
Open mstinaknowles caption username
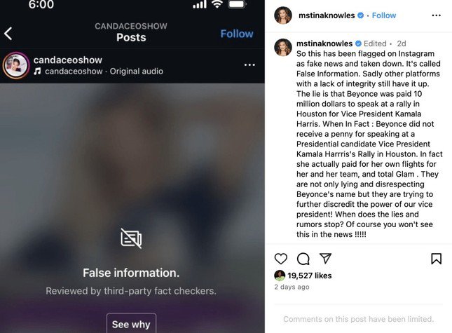[x=324, y=43]
